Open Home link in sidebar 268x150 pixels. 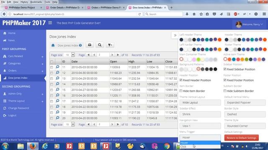(12, 33)
